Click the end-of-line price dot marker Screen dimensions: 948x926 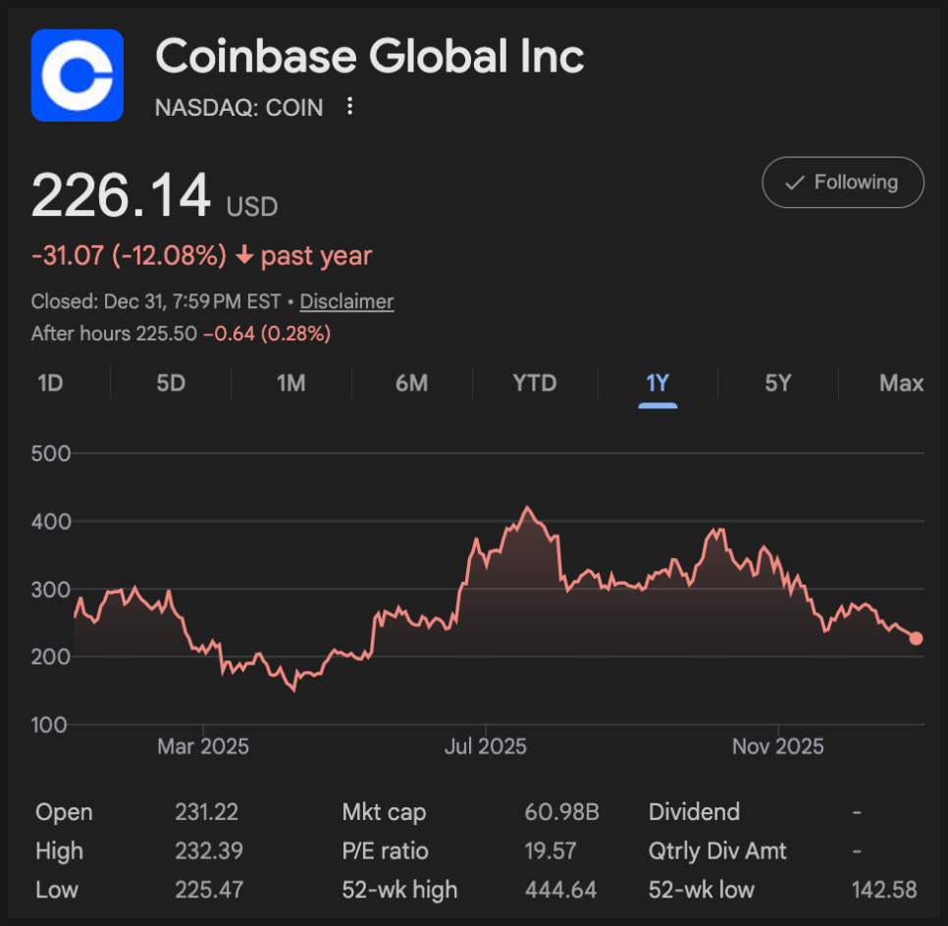click(916, 639)
